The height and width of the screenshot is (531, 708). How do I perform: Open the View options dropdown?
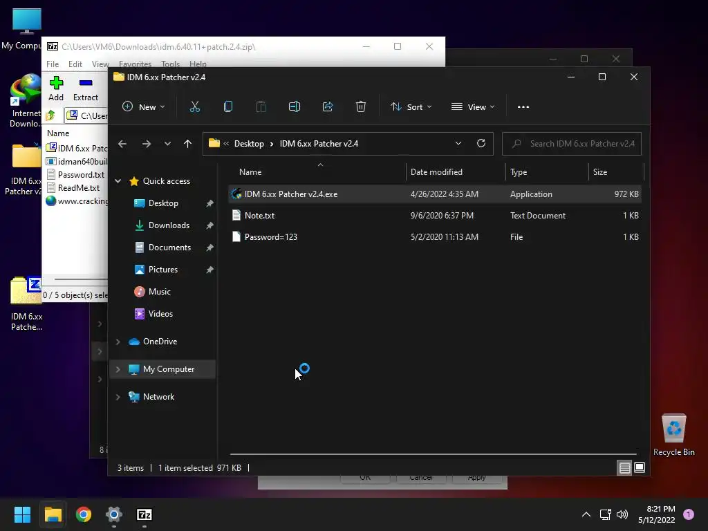(x=473, y=106)
